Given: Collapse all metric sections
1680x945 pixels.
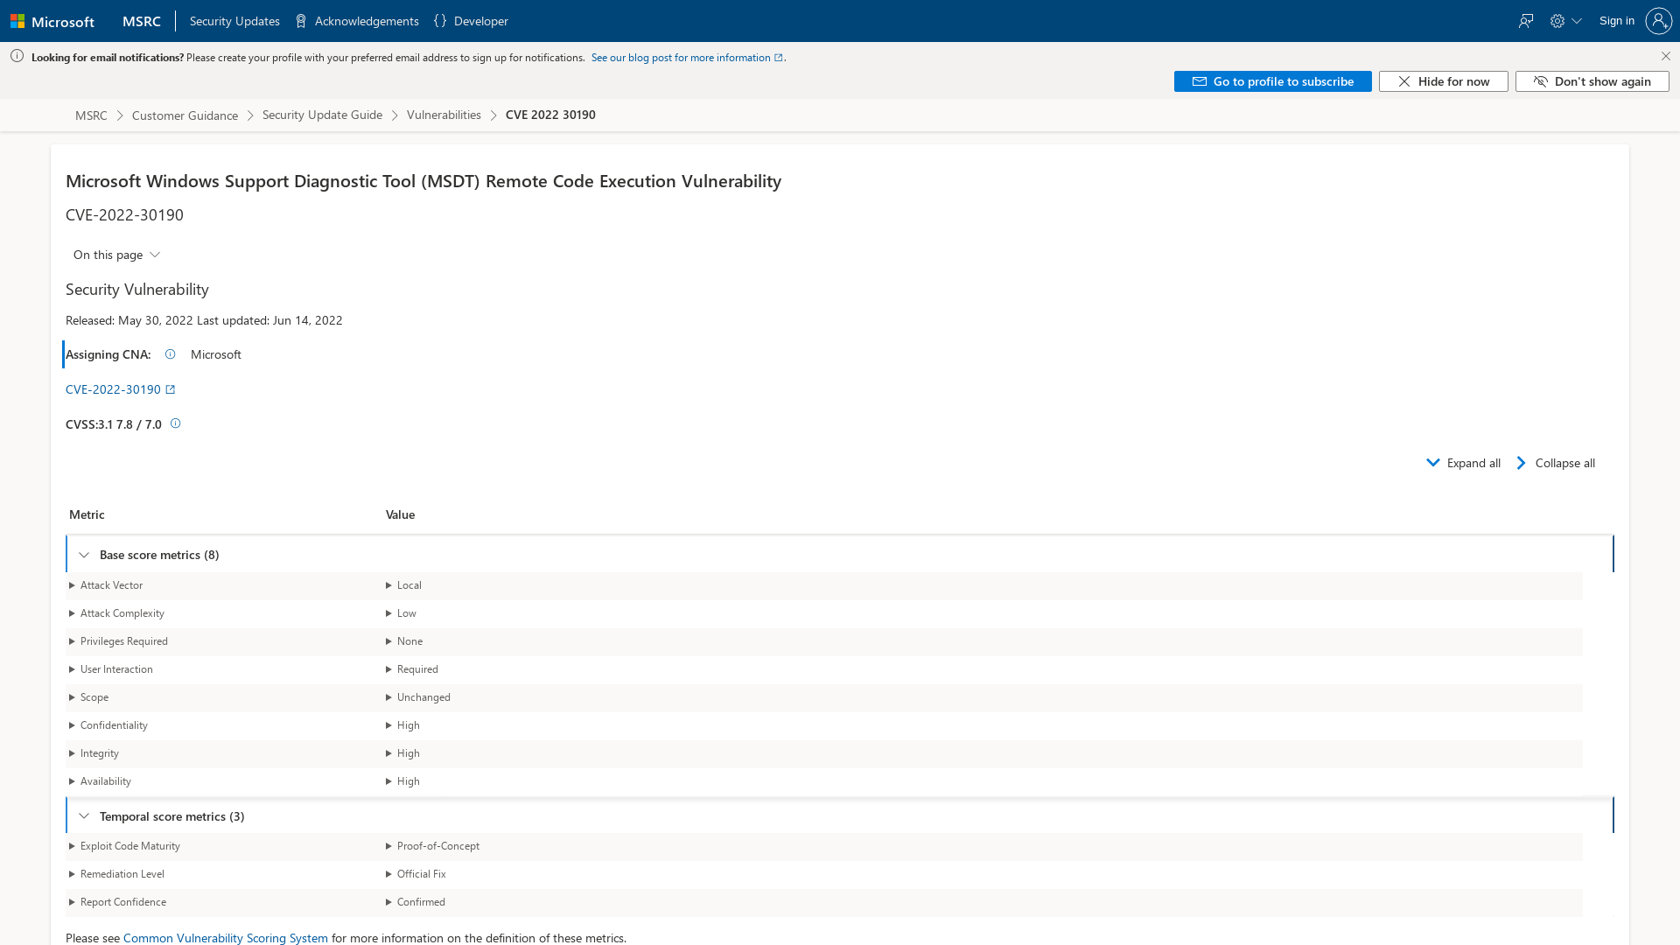Looking at the screenshot, I should (x=1556, y=463).
